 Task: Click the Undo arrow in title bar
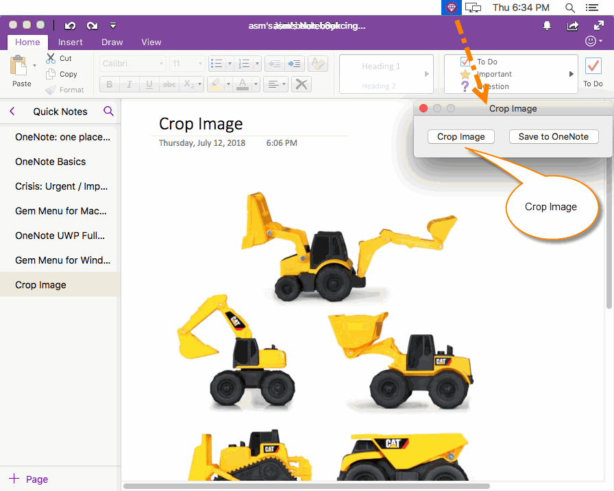pos(70,25)
